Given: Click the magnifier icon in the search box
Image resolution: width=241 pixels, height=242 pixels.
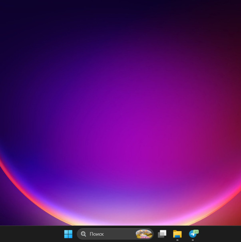Looking at the screenshot, I should [x=84, y=234].
